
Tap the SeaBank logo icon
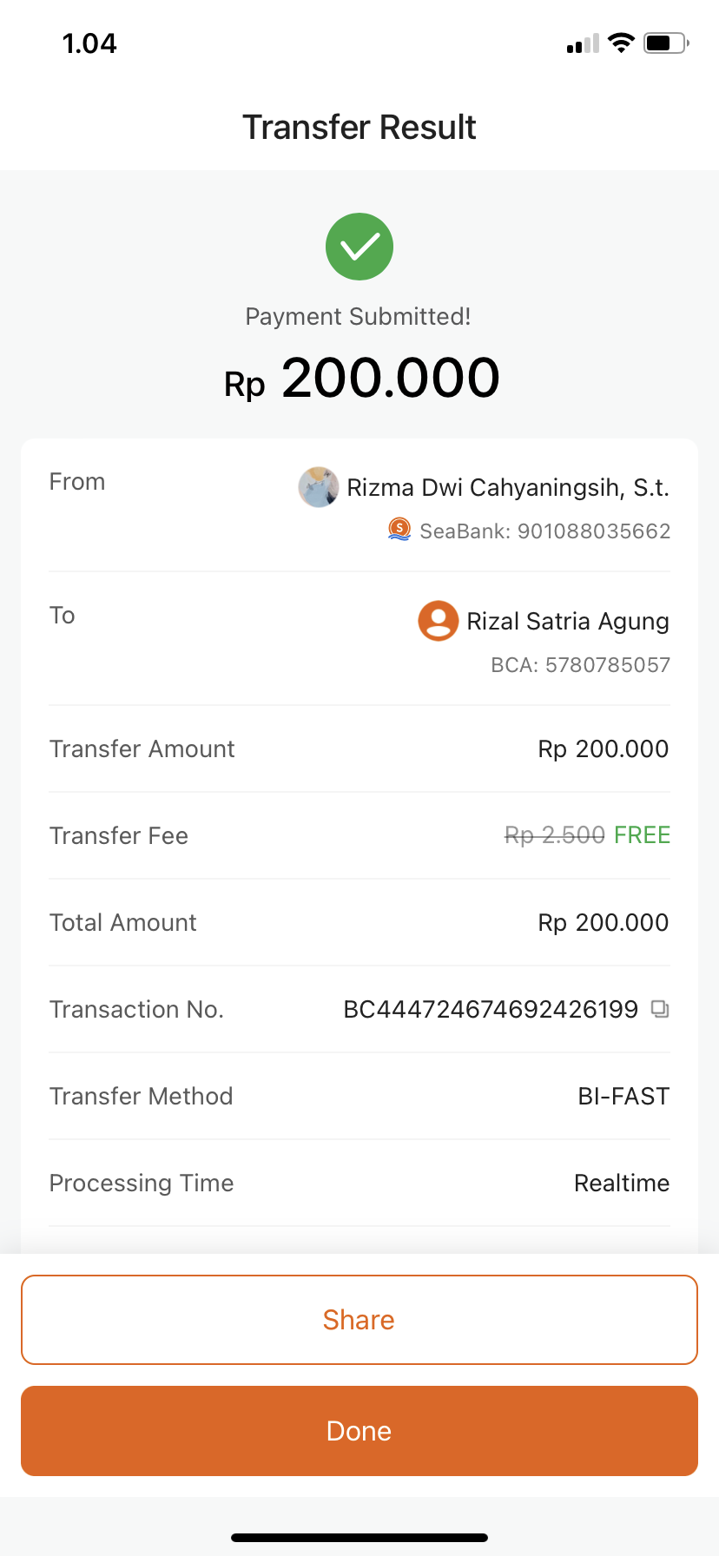399,529
